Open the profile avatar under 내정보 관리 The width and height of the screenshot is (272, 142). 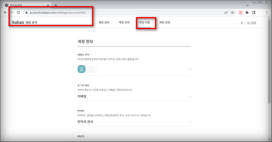[x=82, y=69]
